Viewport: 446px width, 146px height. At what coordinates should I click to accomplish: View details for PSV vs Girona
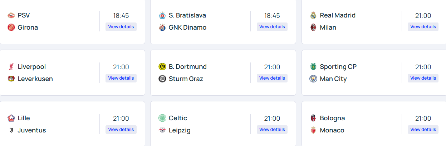[121, 27]
